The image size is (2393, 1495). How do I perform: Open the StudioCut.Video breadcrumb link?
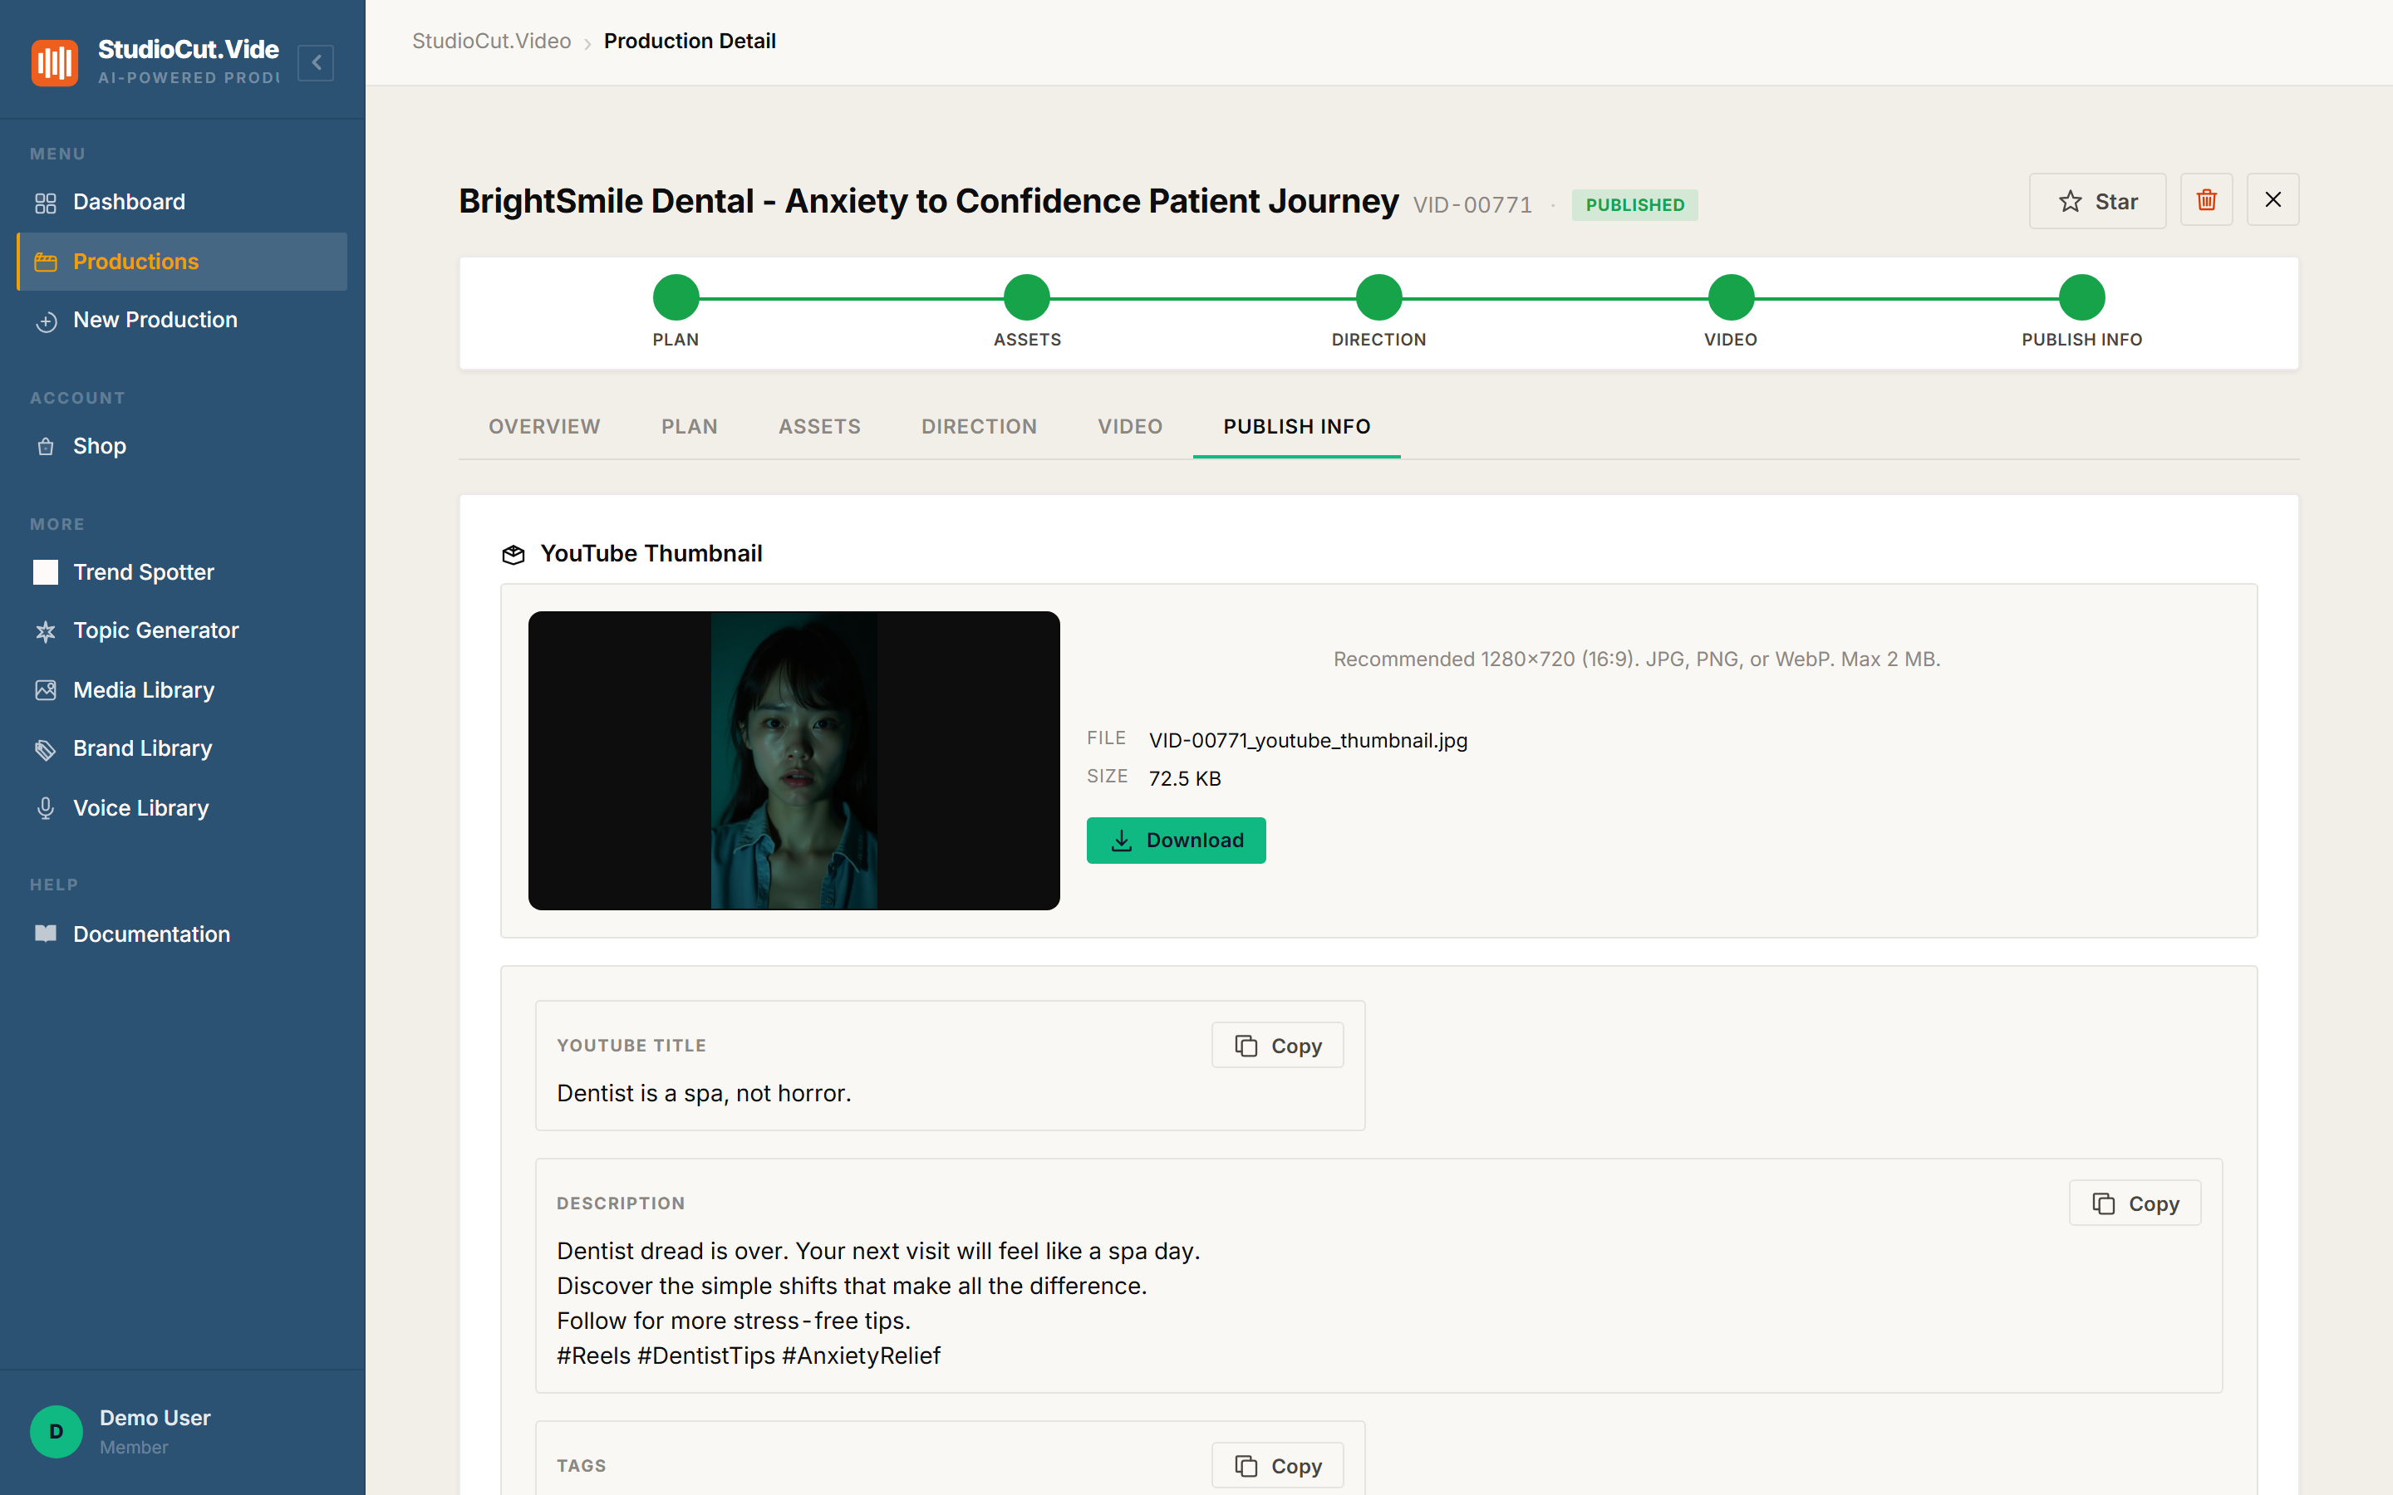(x=491, y=42)
